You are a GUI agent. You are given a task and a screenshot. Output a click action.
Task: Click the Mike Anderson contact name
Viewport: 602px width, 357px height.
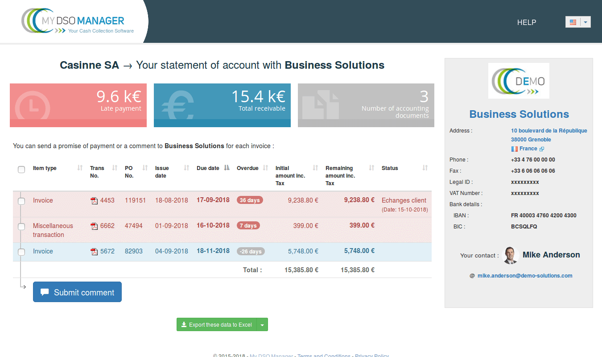pos(551,255)
